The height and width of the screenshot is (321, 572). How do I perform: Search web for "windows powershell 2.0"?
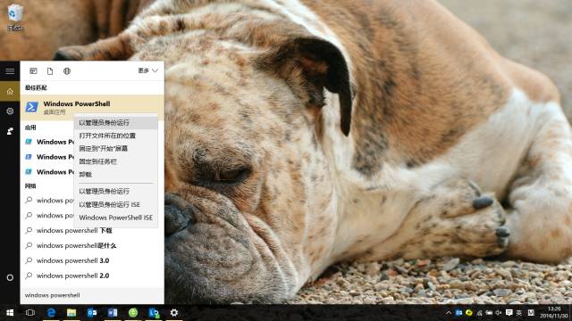92,276
